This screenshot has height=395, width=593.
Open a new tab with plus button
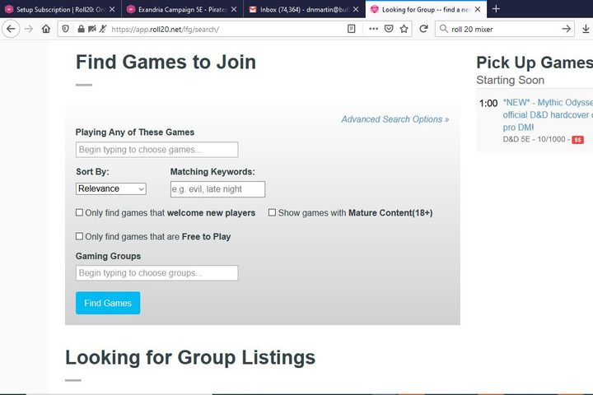click(x=496, y=9)
